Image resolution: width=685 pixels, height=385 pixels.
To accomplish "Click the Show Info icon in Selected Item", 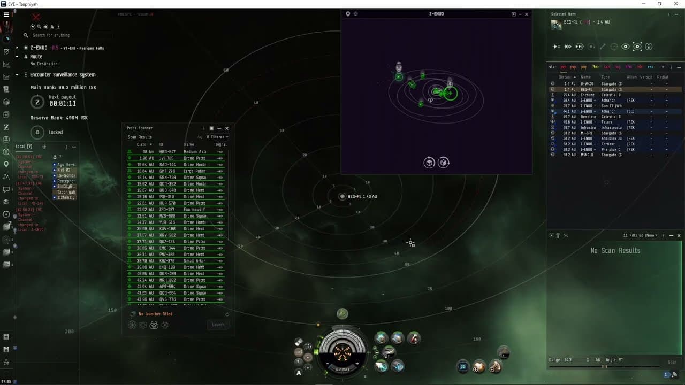I will [649, 47].
